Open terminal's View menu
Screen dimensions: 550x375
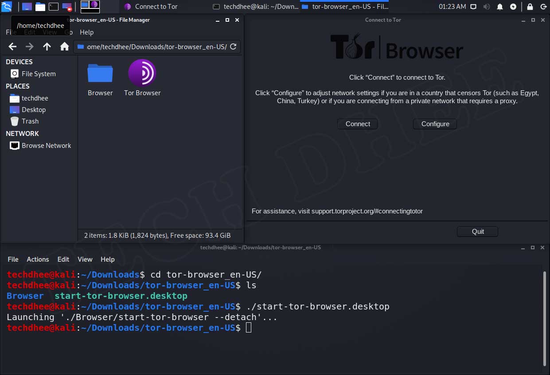(85, 259)
